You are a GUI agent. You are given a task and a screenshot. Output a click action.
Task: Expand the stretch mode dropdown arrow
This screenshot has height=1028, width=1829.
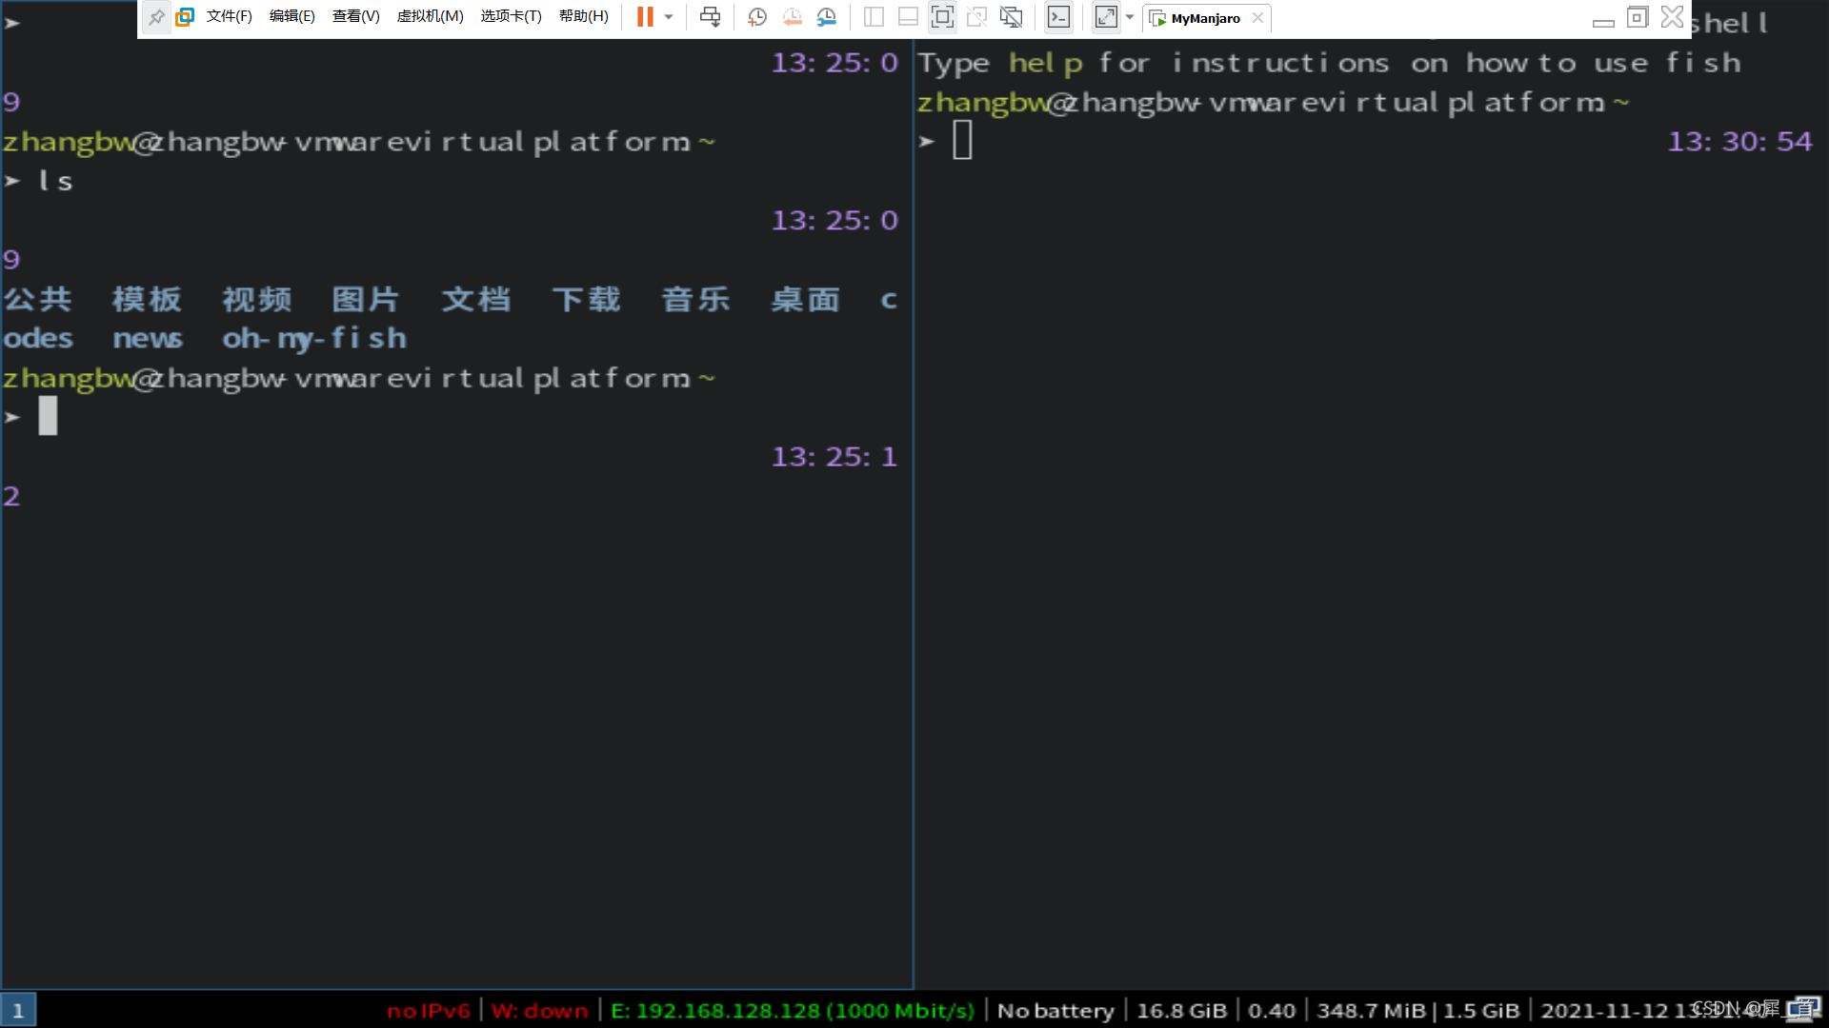click(1130, 17)
